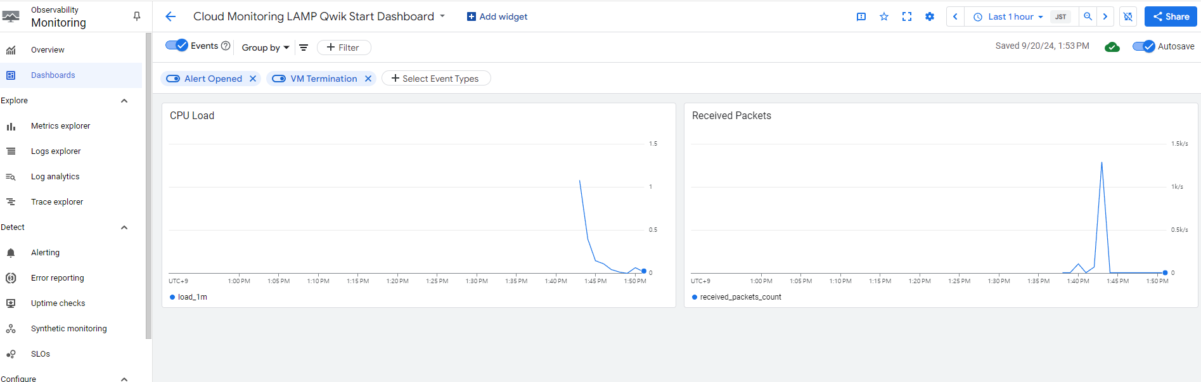Click the Uptime checks monitor icon

pyautogui.click(x=11, y=303)
